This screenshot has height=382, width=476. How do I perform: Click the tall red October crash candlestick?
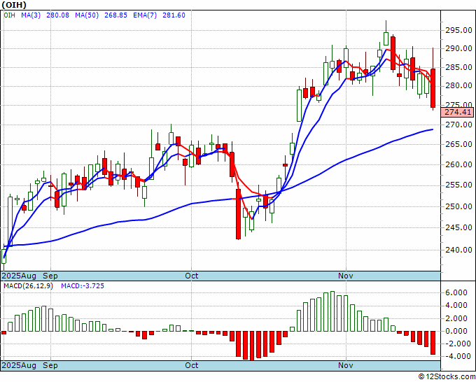(x=238, y=214)
